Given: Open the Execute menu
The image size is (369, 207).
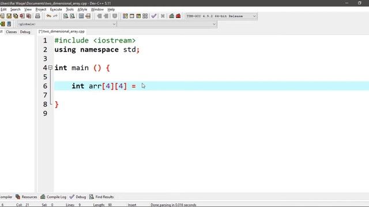Looking at the screenshot, I should (56, 9).
